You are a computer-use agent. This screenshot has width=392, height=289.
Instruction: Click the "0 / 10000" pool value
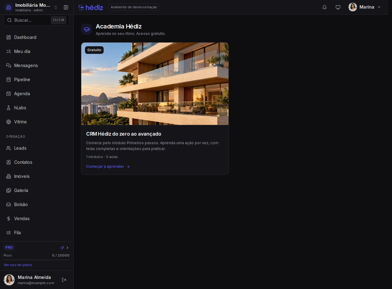(x=61, y=255)
